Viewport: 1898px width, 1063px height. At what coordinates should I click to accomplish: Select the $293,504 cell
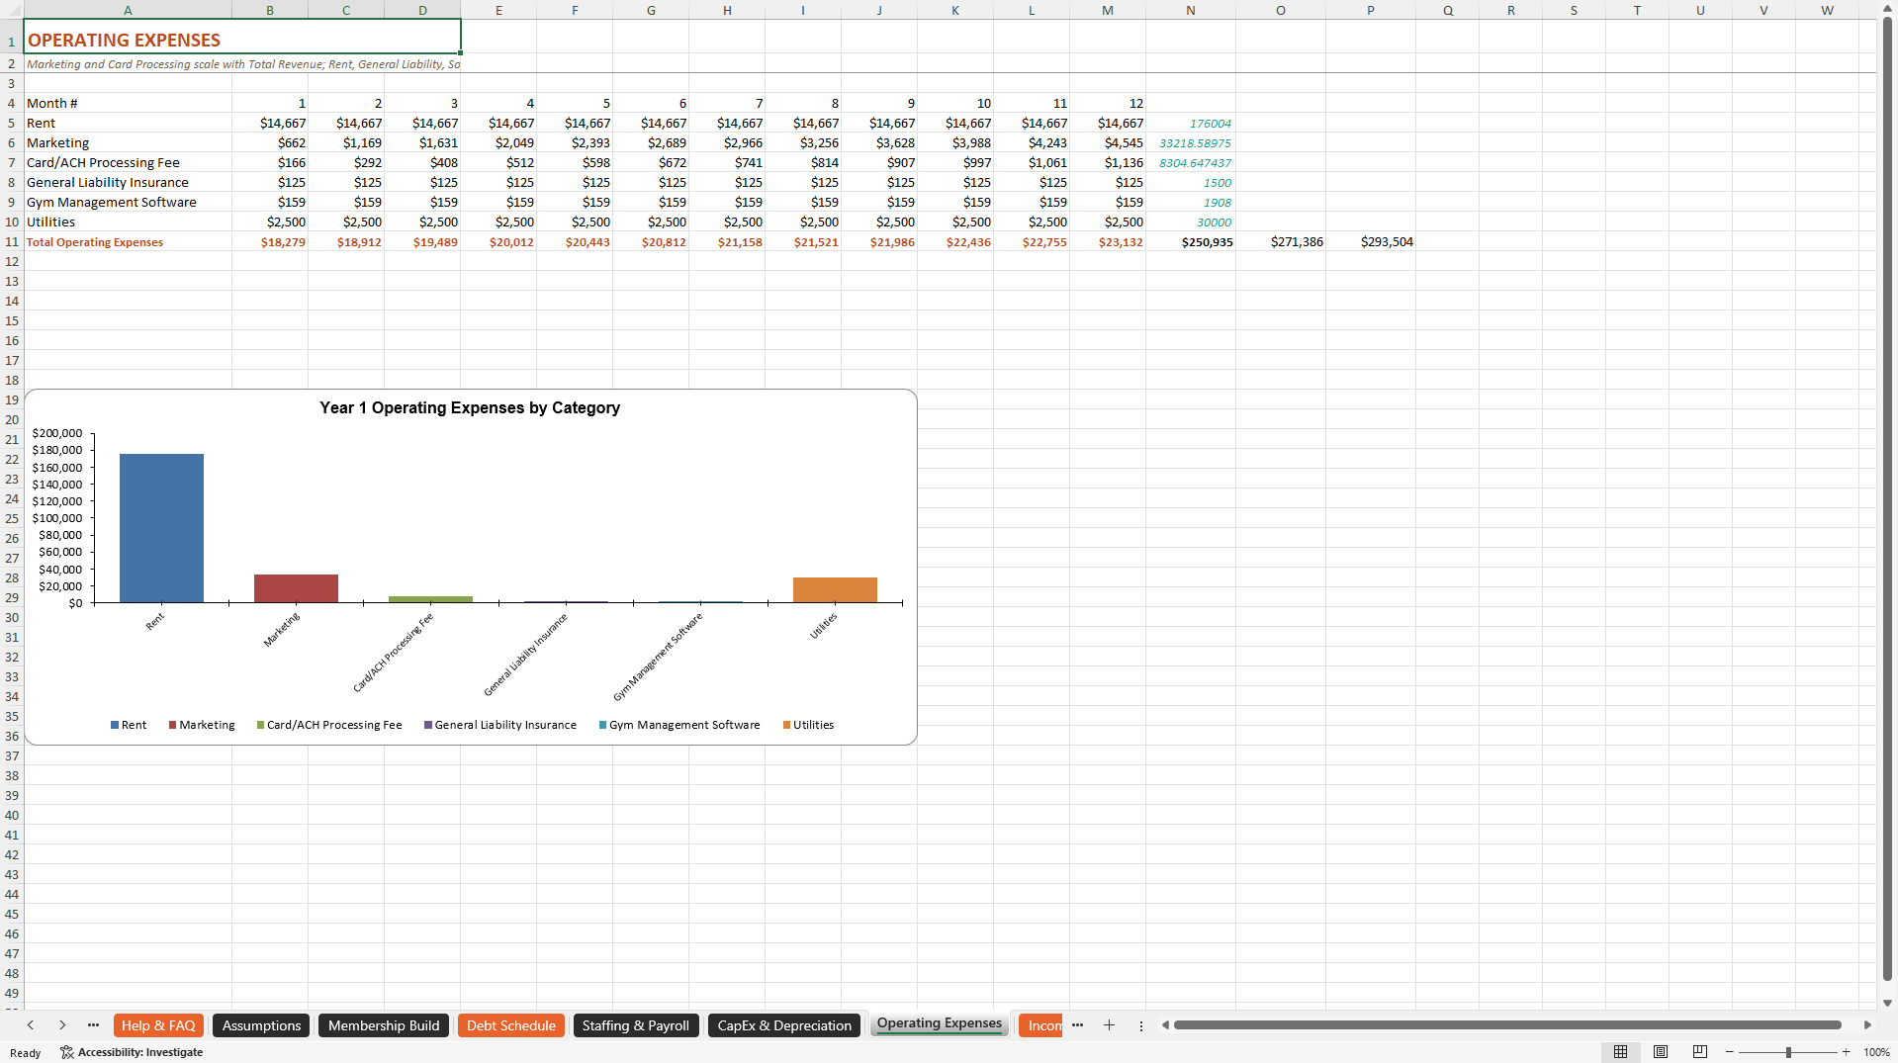(1371, 242)
